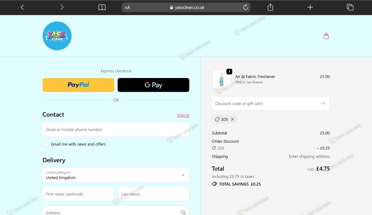Image resolution: width=372 pixels, height=215 pixels.
Task: Select the address search magnifier icon
Action: coord(183,212)
